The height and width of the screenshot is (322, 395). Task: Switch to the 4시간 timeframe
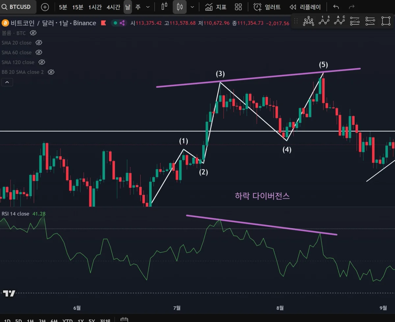pyautogui.click(x=113, y=7)
